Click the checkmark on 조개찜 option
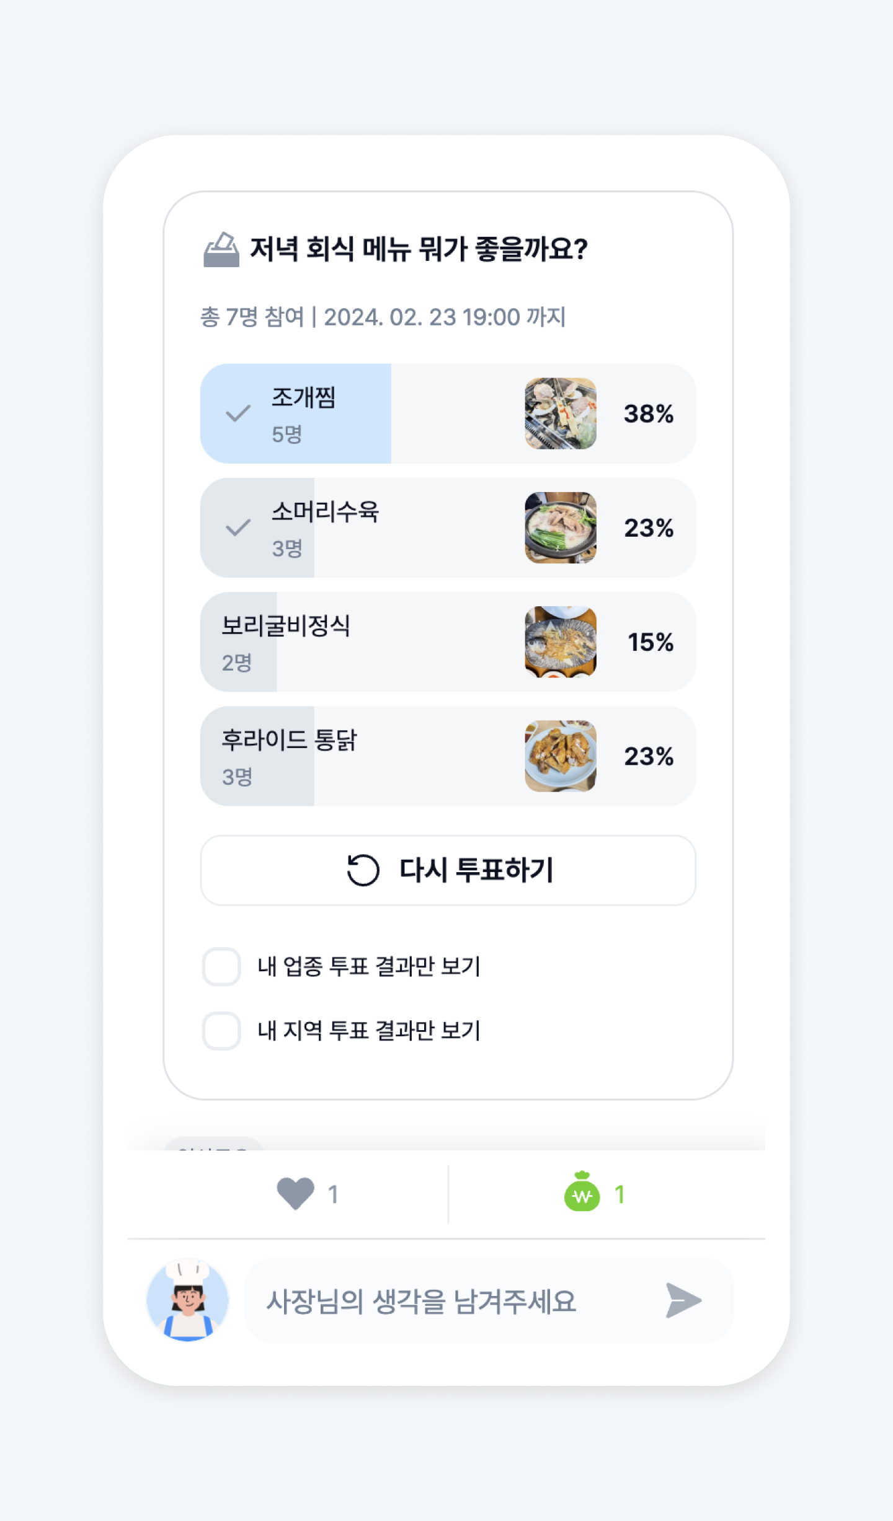This screenshot has width=893, height=1521. (238, 413)
